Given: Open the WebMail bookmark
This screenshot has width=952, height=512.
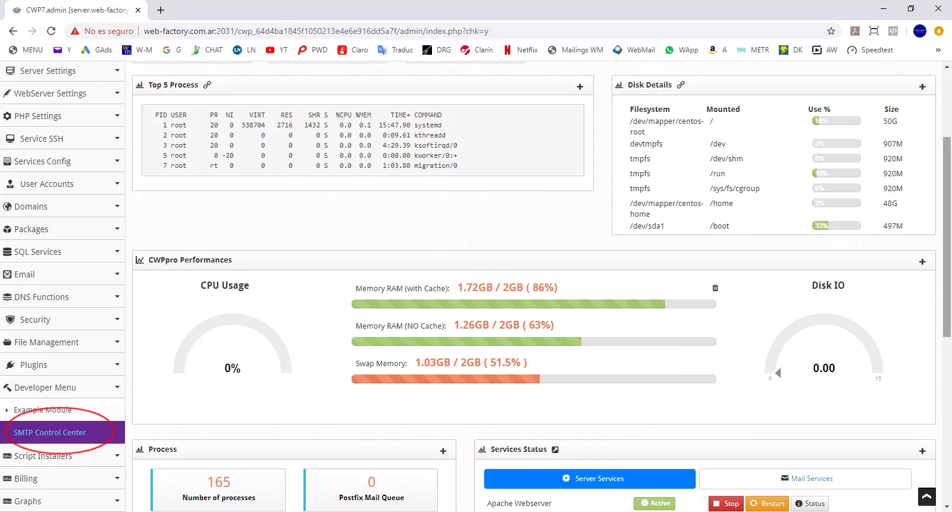Looking at the screenshot, I should (x=634, y=50).
